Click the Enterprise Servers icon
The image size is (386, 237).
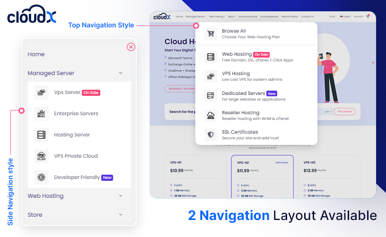coord(42,114)
